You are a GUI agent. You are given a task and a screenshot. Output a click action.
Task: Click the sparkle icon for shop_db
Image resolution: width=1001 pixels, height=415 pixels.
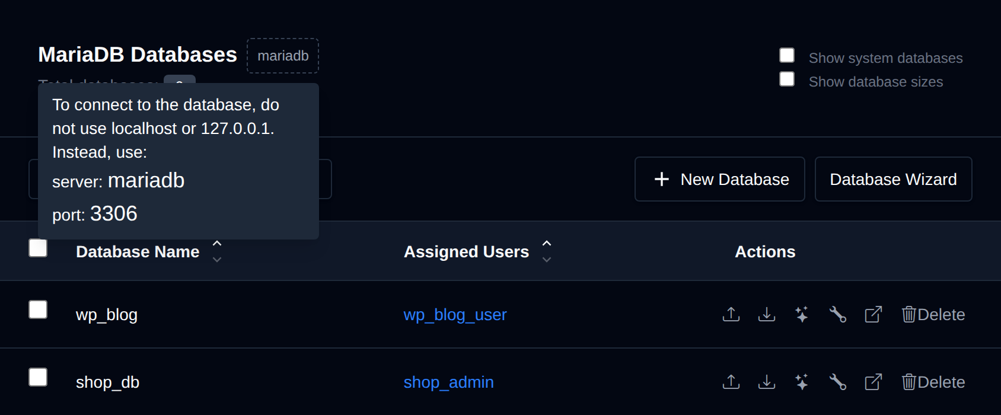(x=802, y=382)
